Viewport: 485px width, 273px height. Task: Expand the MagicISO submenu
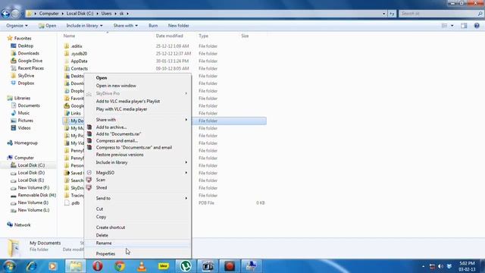click(138, 173)
